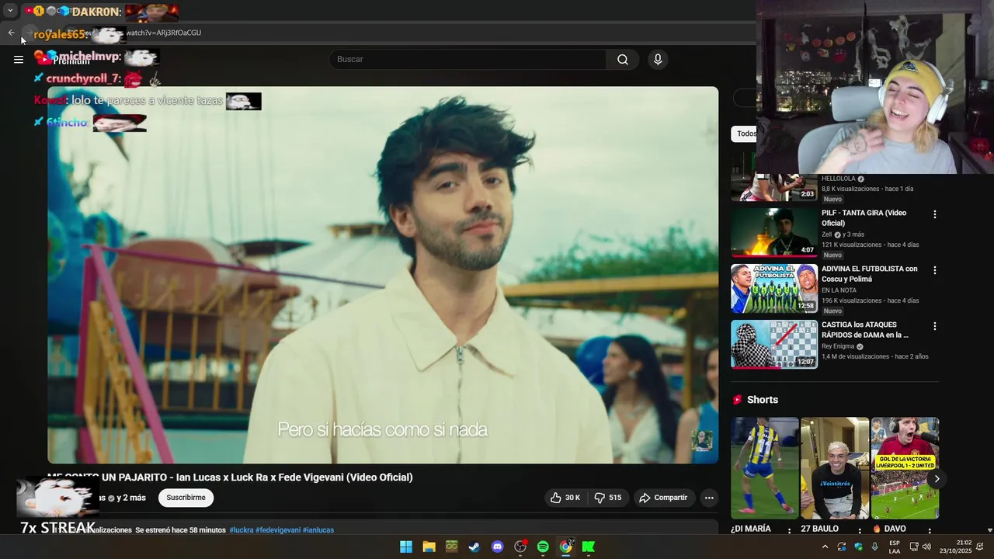
Task: Open the Kick app from the taskbar
Action: coord(589,547)
